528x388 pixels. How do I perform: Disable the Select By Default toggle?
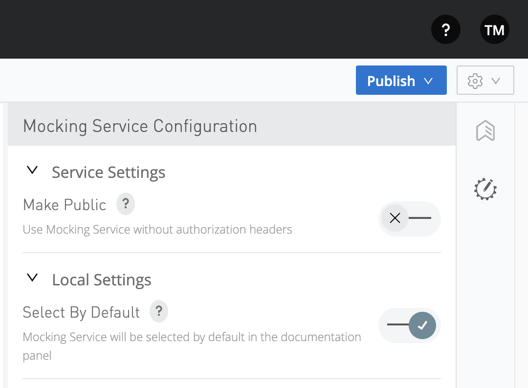[409, 325]
